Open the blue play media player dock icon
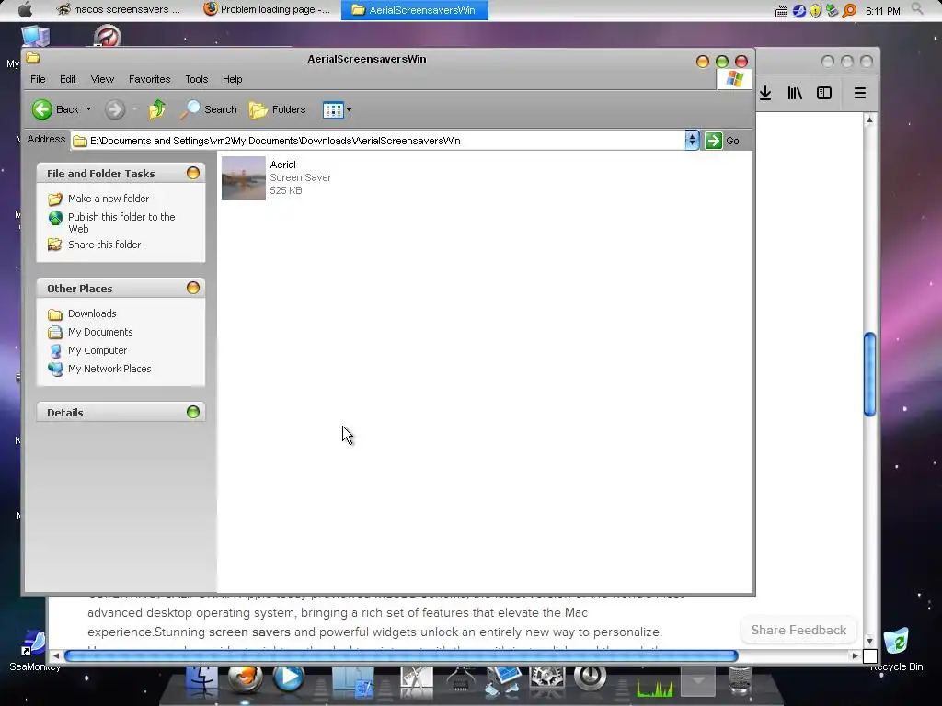Viewport: 942px width, 706px height. 289,678
